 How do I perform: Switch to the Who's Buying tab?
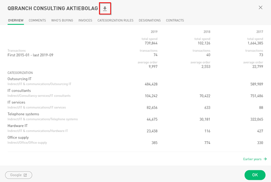[62, 20]
